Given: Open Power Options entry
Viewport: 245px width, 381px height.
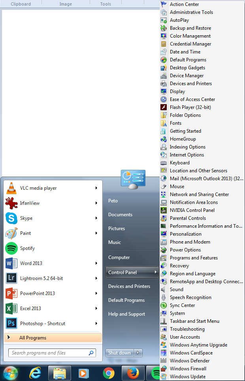Looking at the screenshot, I should (x=202, y=250).
